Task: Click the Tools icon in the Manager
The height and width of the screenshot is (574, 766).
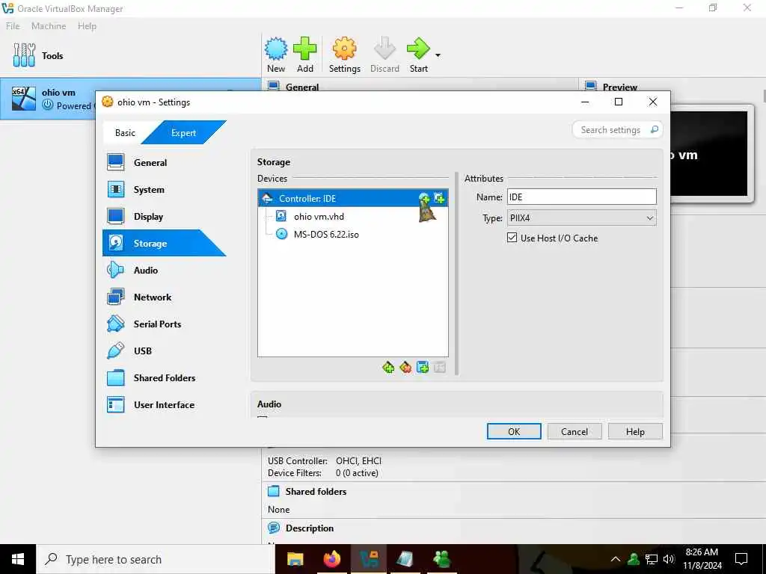Action: point(24,55)
